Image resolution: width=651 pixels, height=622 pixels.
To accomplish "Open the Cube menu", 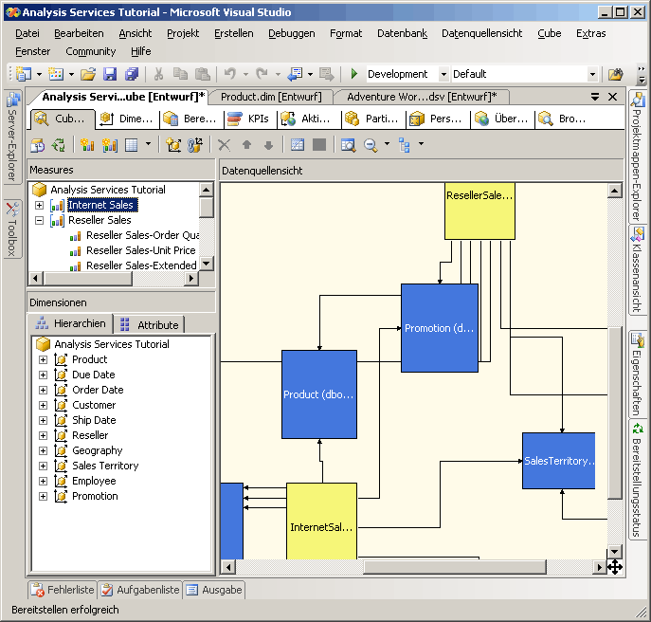I will pyautogui.click(x=550, y=33).
